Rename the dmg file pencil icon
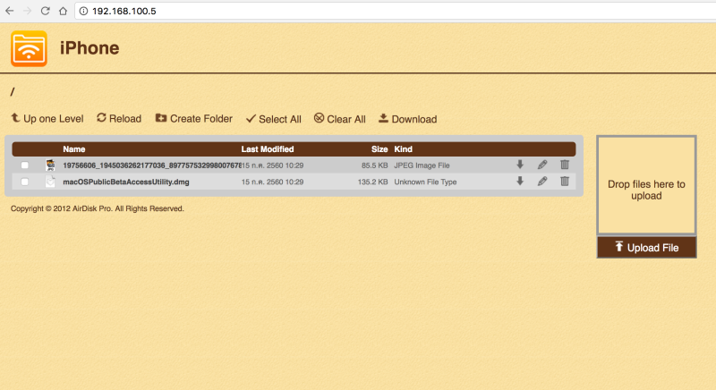 point(542,181)
